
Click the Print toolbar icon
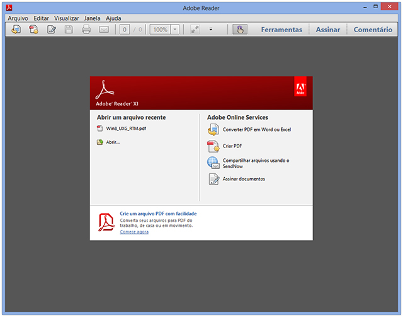[86, 30]
